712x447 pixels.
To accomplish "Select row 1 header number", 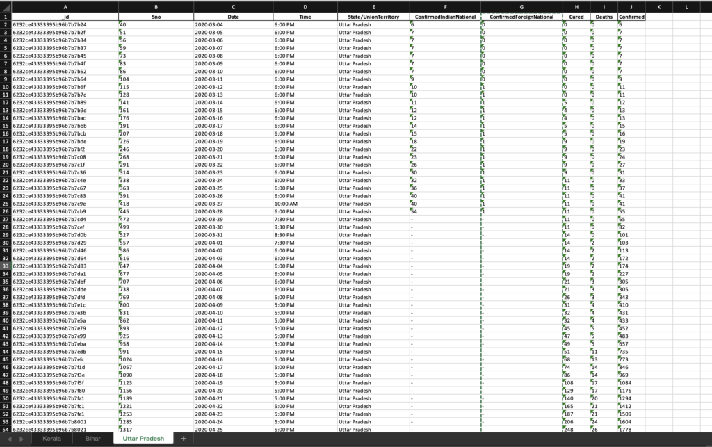I will [6, 16].
